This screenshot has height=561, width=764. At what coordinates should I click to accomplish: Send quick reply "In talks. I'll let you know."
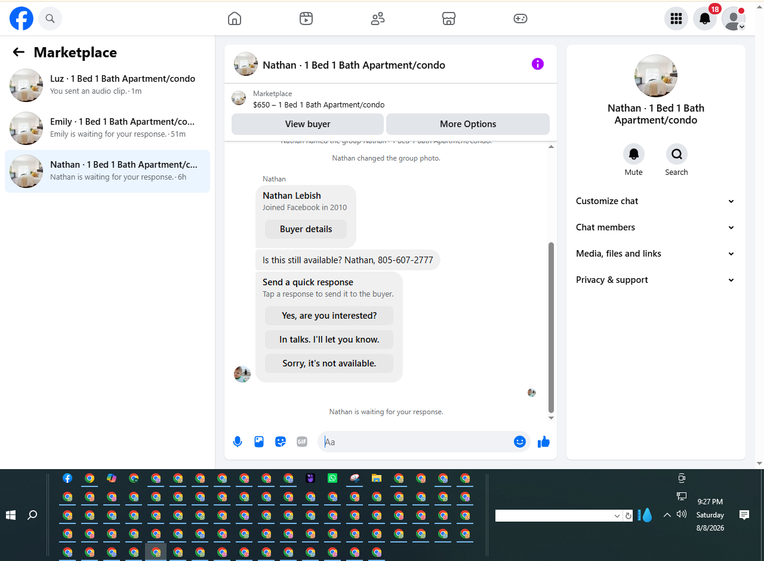329,340
